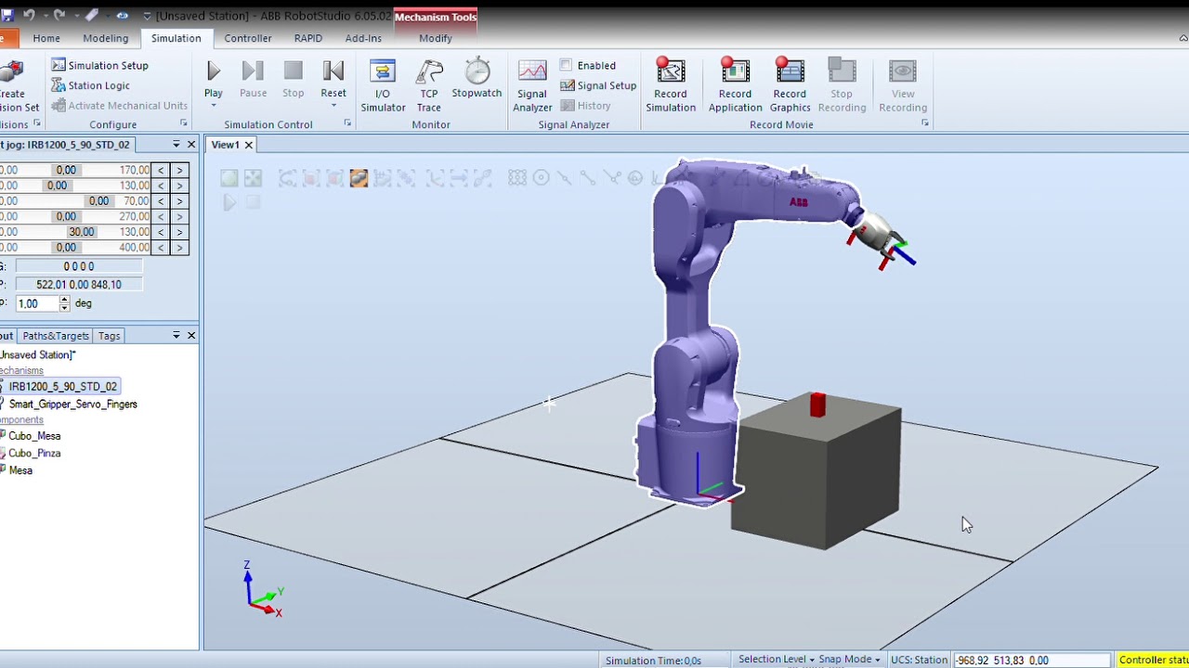Image resolution: width=1189 pixels, height=668 pixels.
Task: Click the joint slider showing 30,00
Action: click(x=81, y=232)
